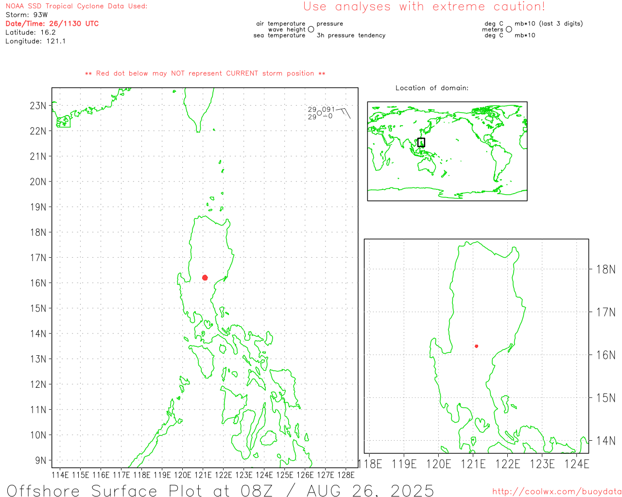The image size is (622, 497).
Task: Click 'Location of domain:' label
Action: pos(432,88)
